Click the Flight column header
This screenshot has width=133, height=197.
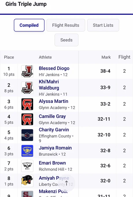pos(124,57)
